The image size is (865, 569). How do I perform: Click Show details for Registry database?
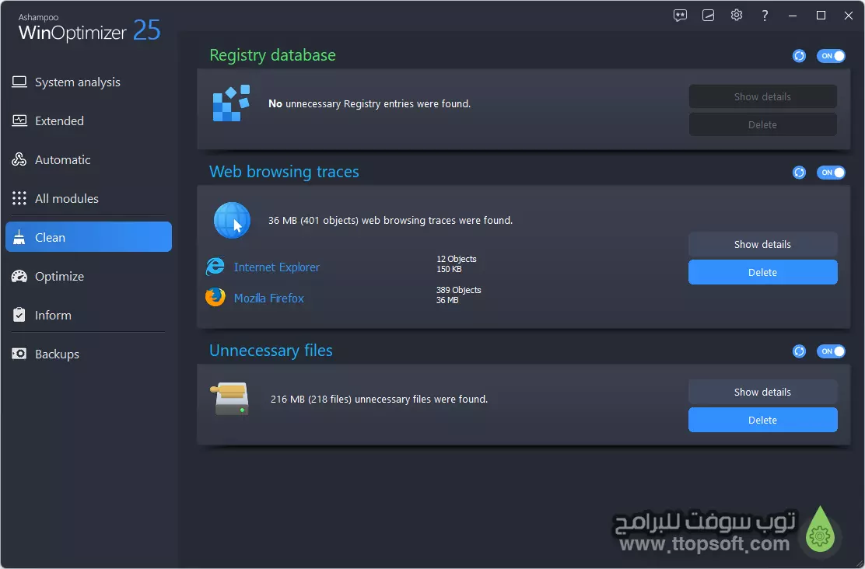pos(762,96)
